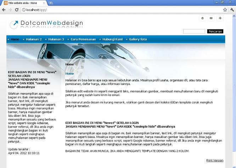Screen dimensions: 236x168
Task: Click the blue Home heading link
Action: (69, 74)
